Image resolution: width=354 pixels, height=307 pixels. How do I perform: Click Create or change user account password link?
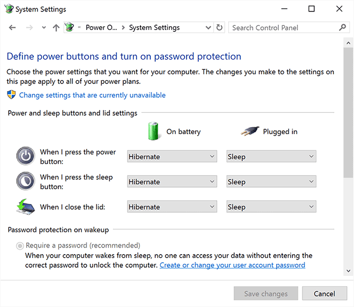pyautogui.click(x=232, y=265)
